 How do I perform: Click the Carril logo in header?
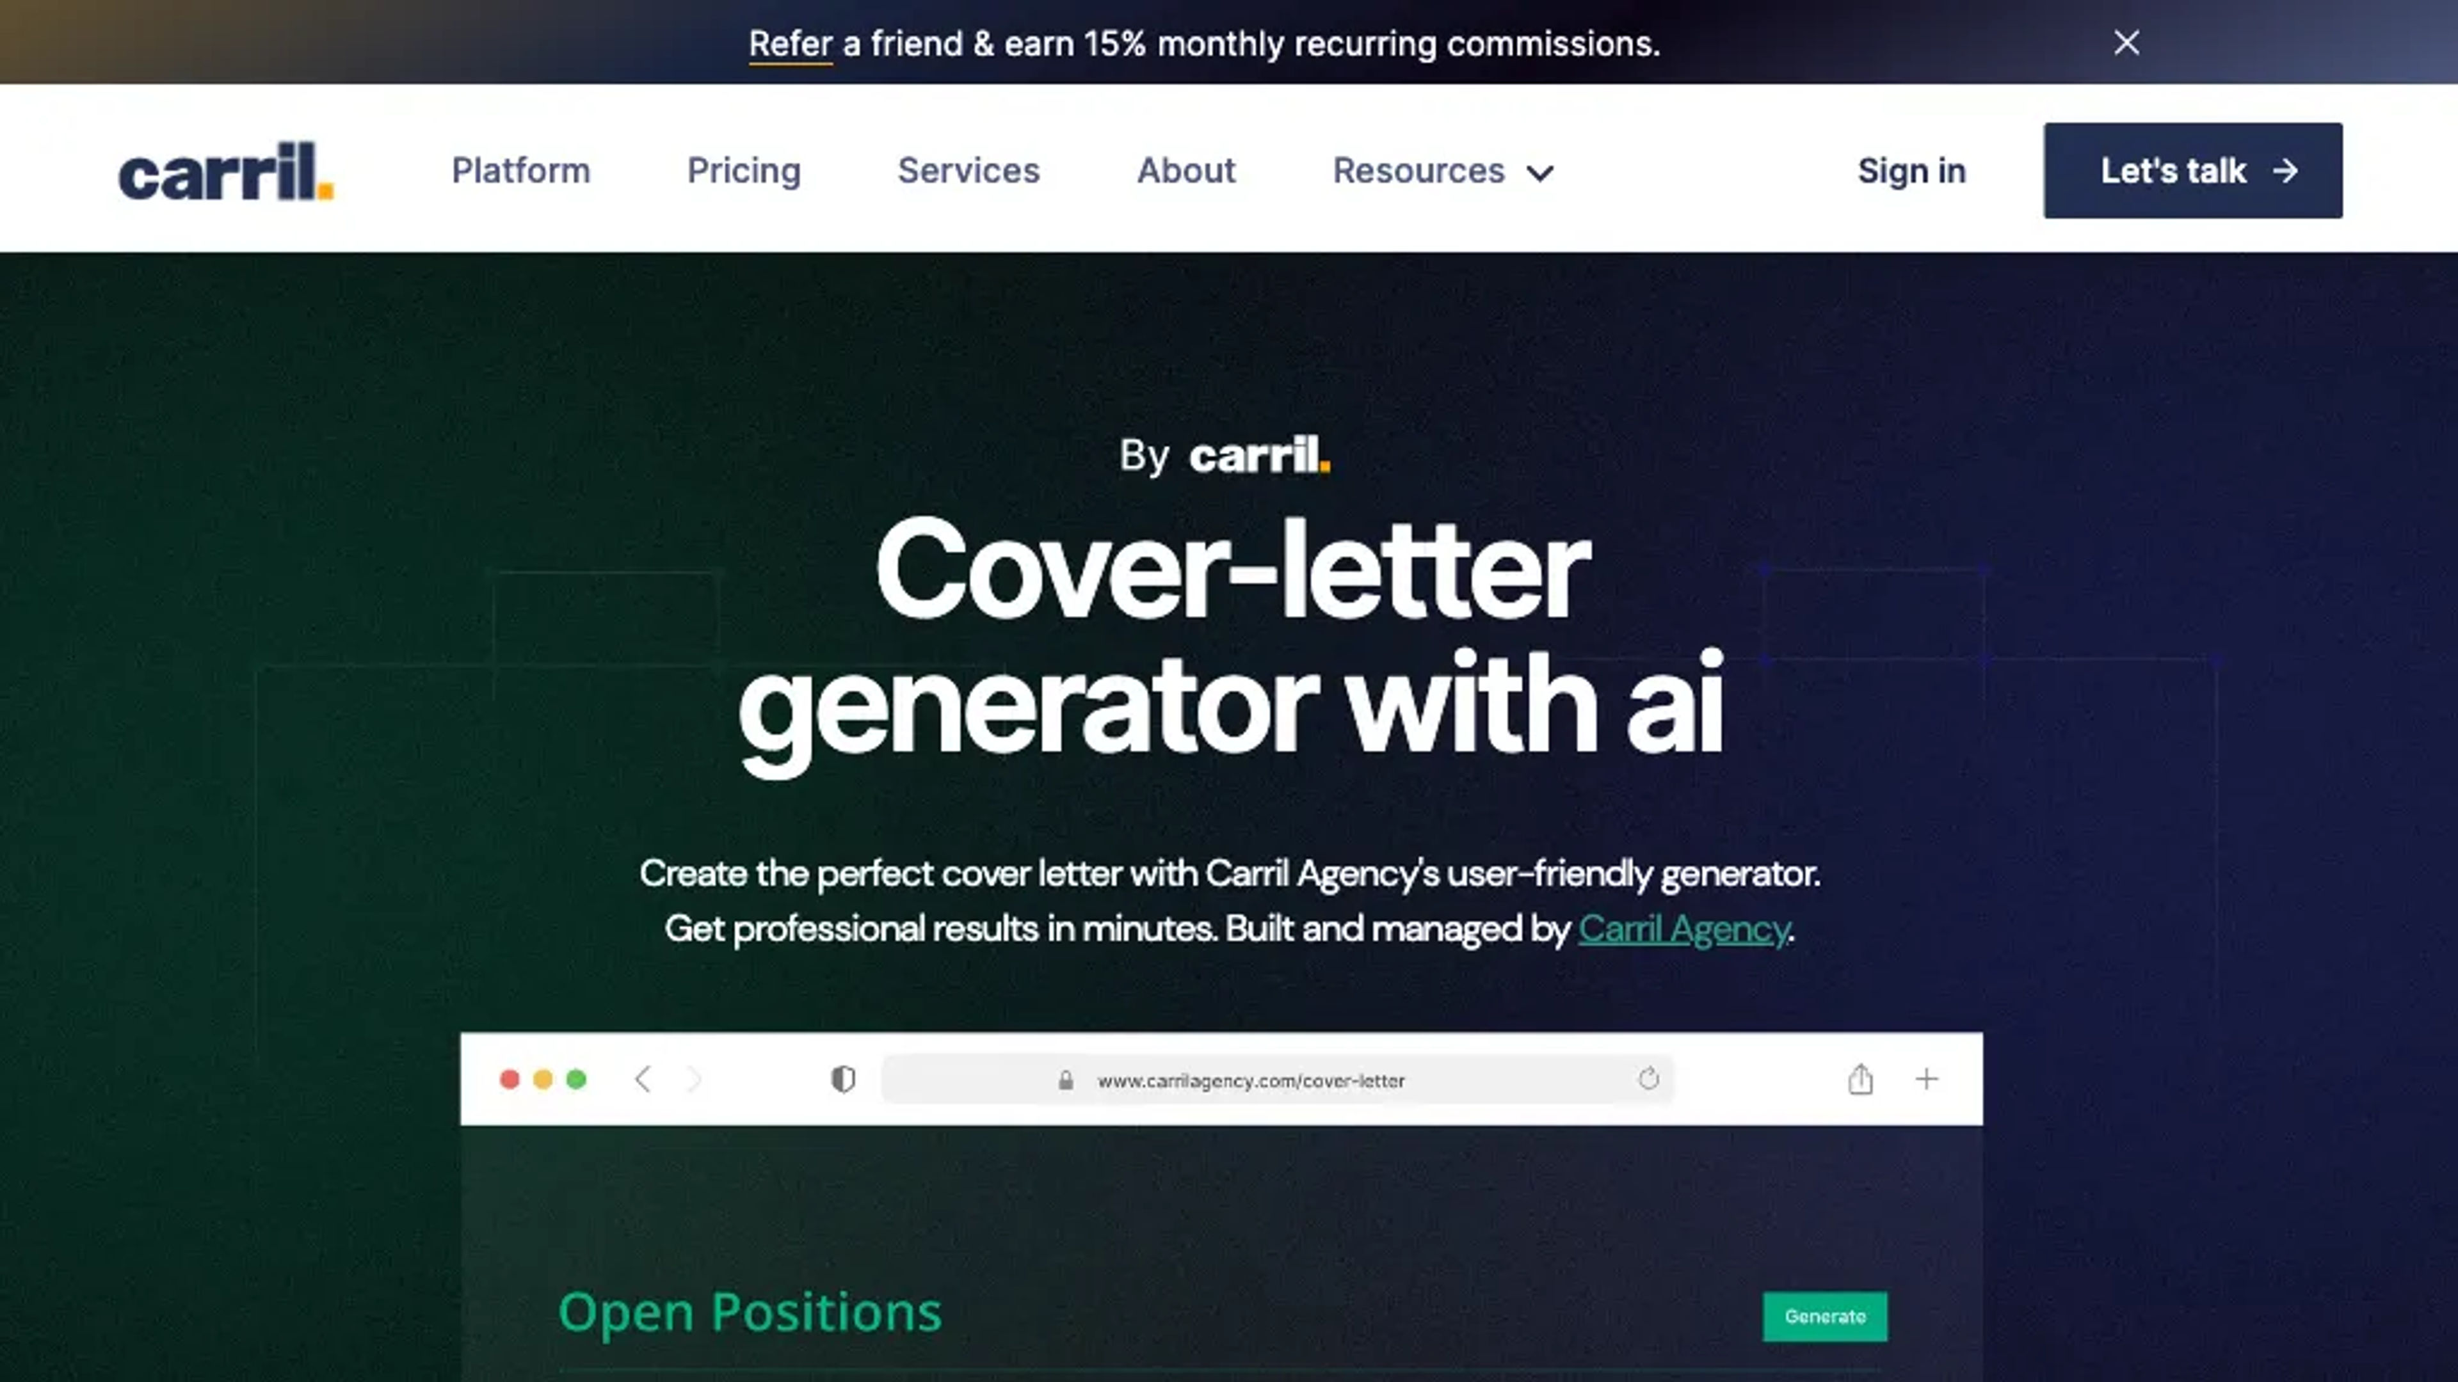(226, 169)
